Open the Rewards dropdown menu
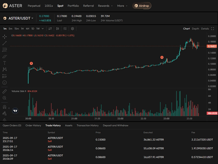The width and height of the screenshot is (218, 164). 105,6
